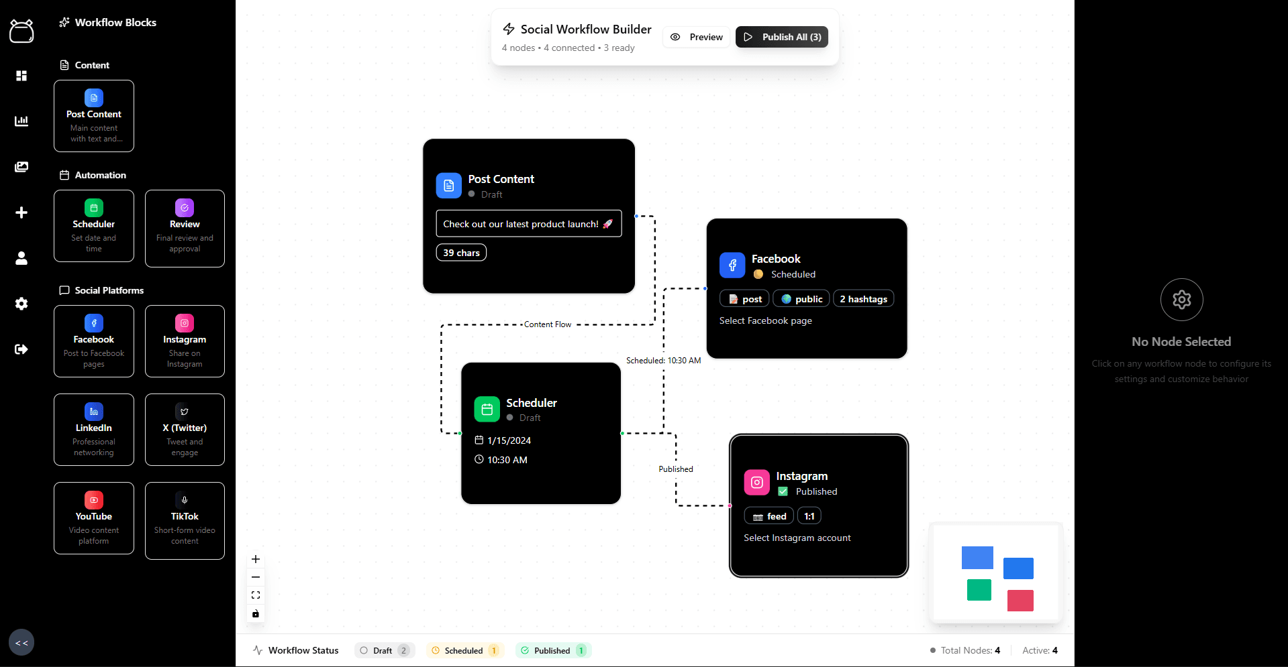The width and height of the screenshot is (1288, 667).
Task: Collapse the sidebar with the << button
Action: pyautogui.click(x=21, y=642)
